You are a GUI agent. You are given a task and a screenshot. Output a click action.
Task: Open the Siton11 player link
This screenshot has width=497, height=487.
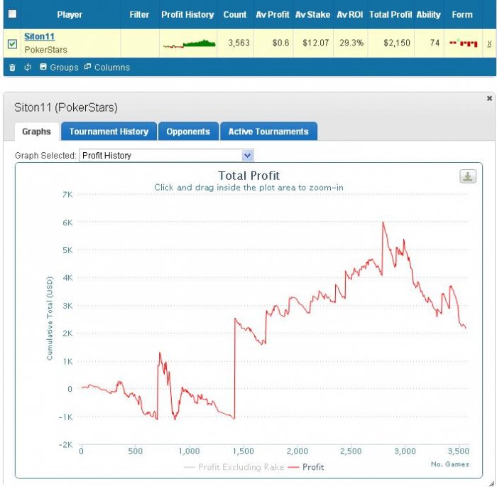click(39, 36)
